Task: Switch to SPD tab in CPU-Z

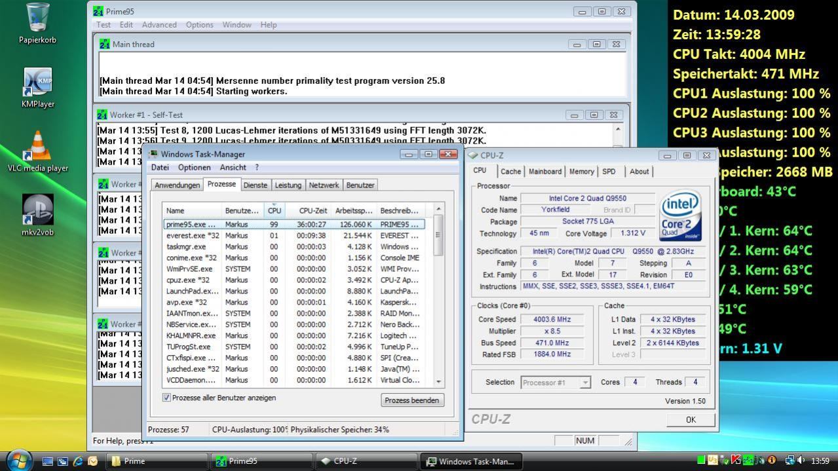Action: pos(609,172)
